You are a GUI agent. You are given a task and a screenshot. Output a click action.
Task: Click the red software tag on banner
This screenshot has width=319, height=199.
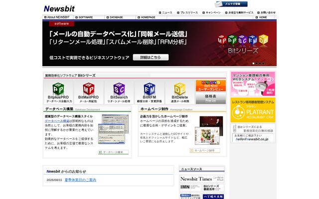point(62,24)
